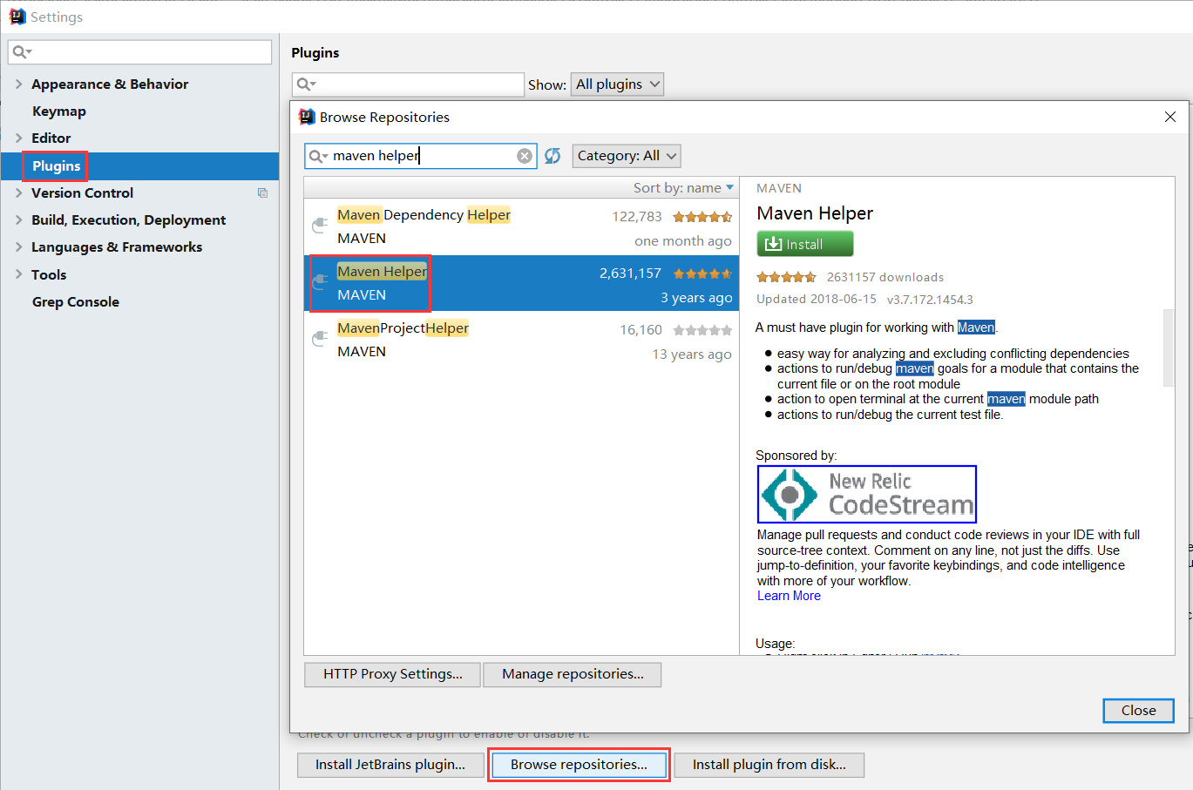The image size is (1193, 790).
Task: Click the New Relic CodeStream sponsor banner
Action: click(867, 494)
